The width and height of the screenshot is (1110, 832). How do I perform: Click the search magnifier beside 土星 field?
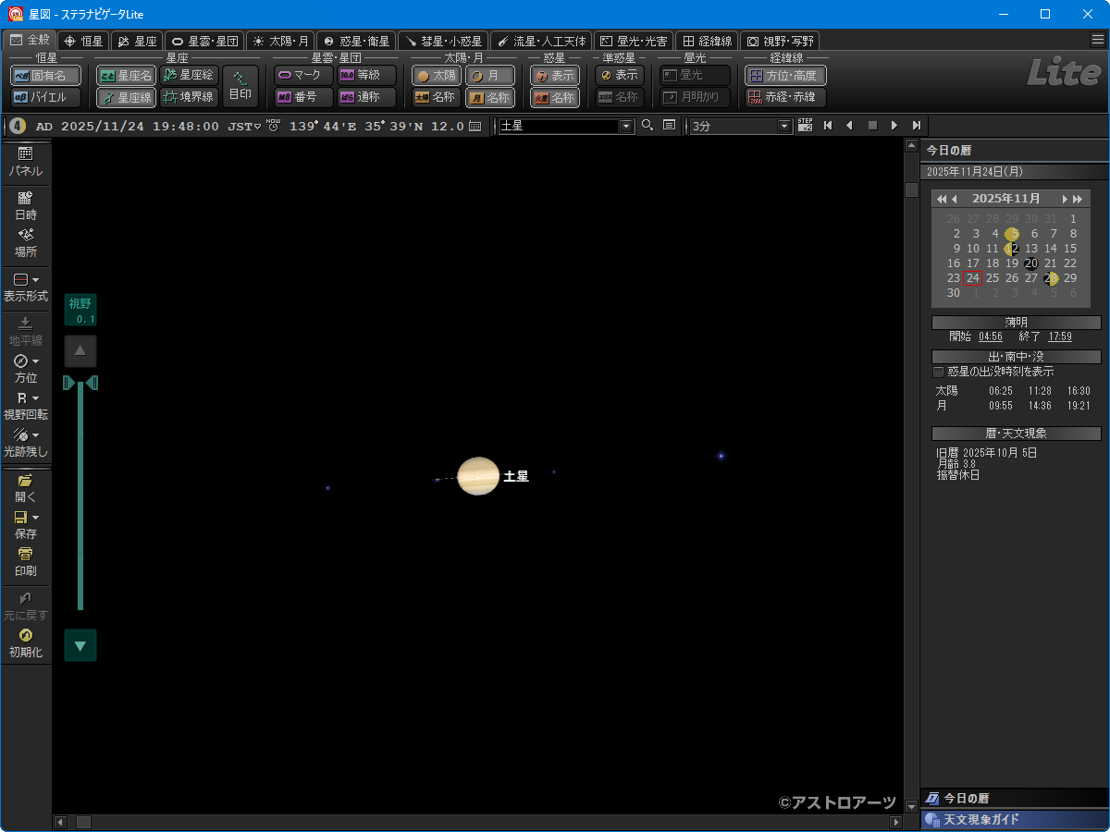[x=647, y=126]
